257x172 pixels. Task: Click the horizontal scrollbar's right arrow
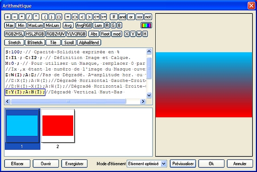coord(143,101)
